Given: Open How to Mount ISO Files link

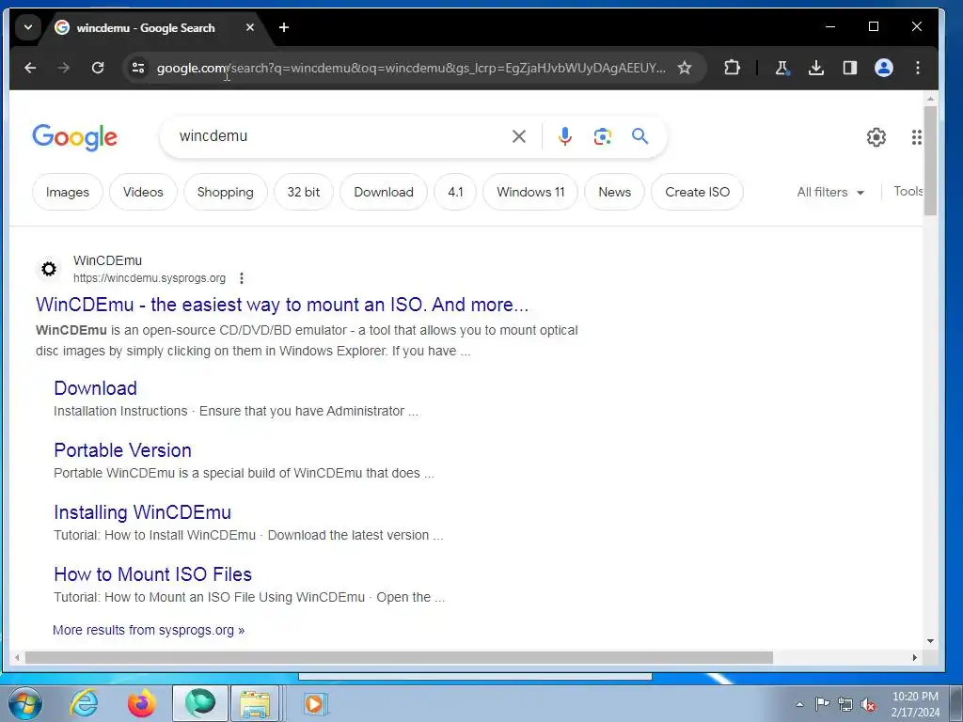Looking at the screenshot, I should pos(153,574).
